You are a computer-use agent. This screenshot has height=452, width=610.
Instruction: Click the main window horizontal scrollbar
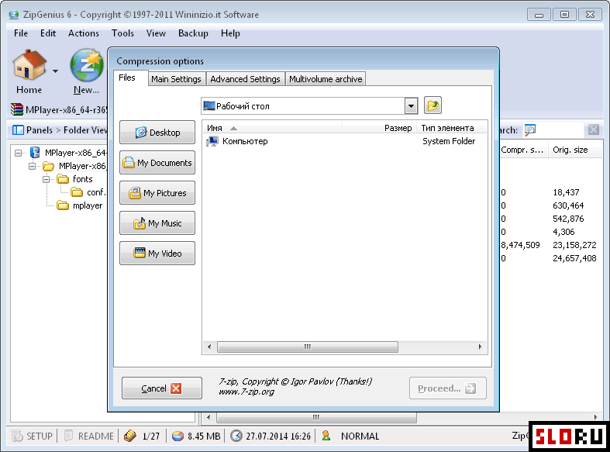pos(316,417)
